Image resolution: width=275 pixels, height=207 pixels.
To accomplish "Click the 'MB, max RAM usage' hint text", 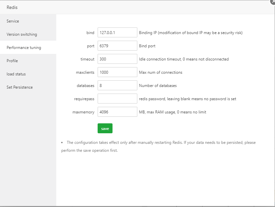I will click(x=172, y=112).
